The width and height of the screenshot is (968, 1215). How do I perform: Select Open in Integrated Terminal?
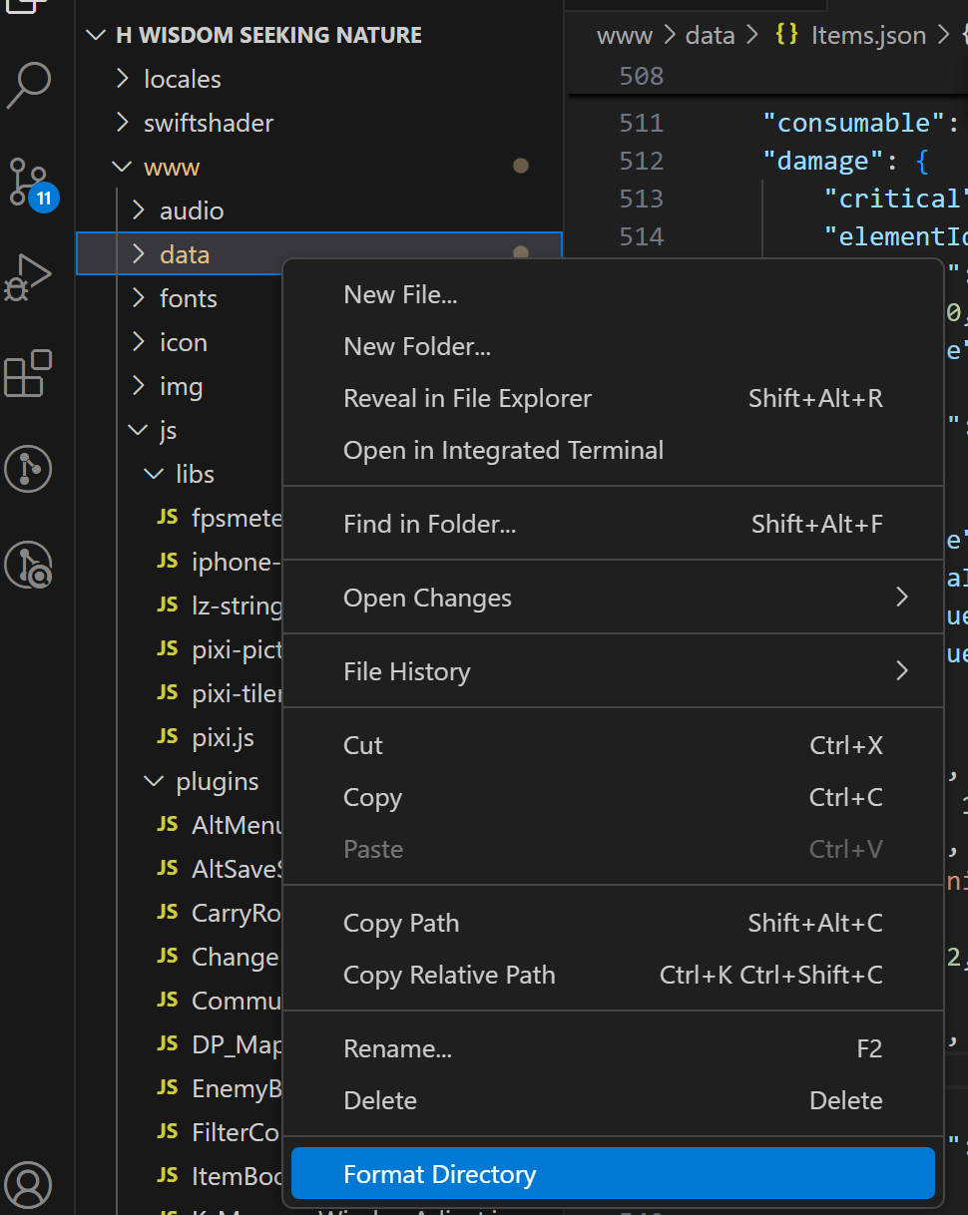pos(613,450)
